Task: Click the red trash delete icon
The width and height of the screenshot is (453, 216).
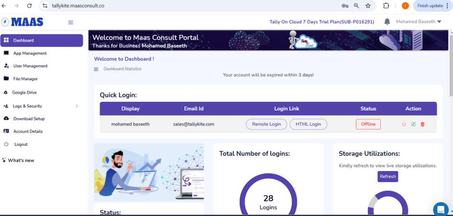Action: [423, 124]
